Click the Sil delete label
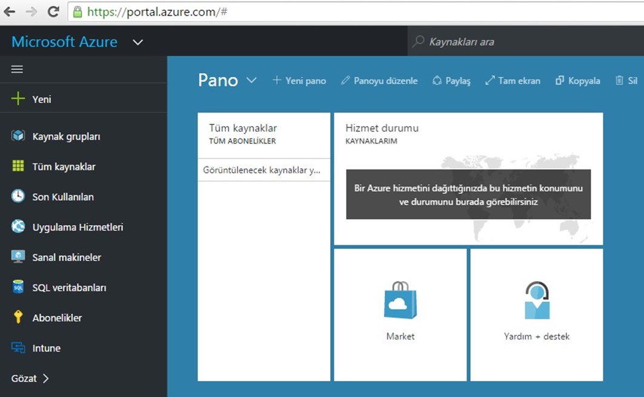Image resolution: width=644 pixels, height=397 pixels. (633, 81)
